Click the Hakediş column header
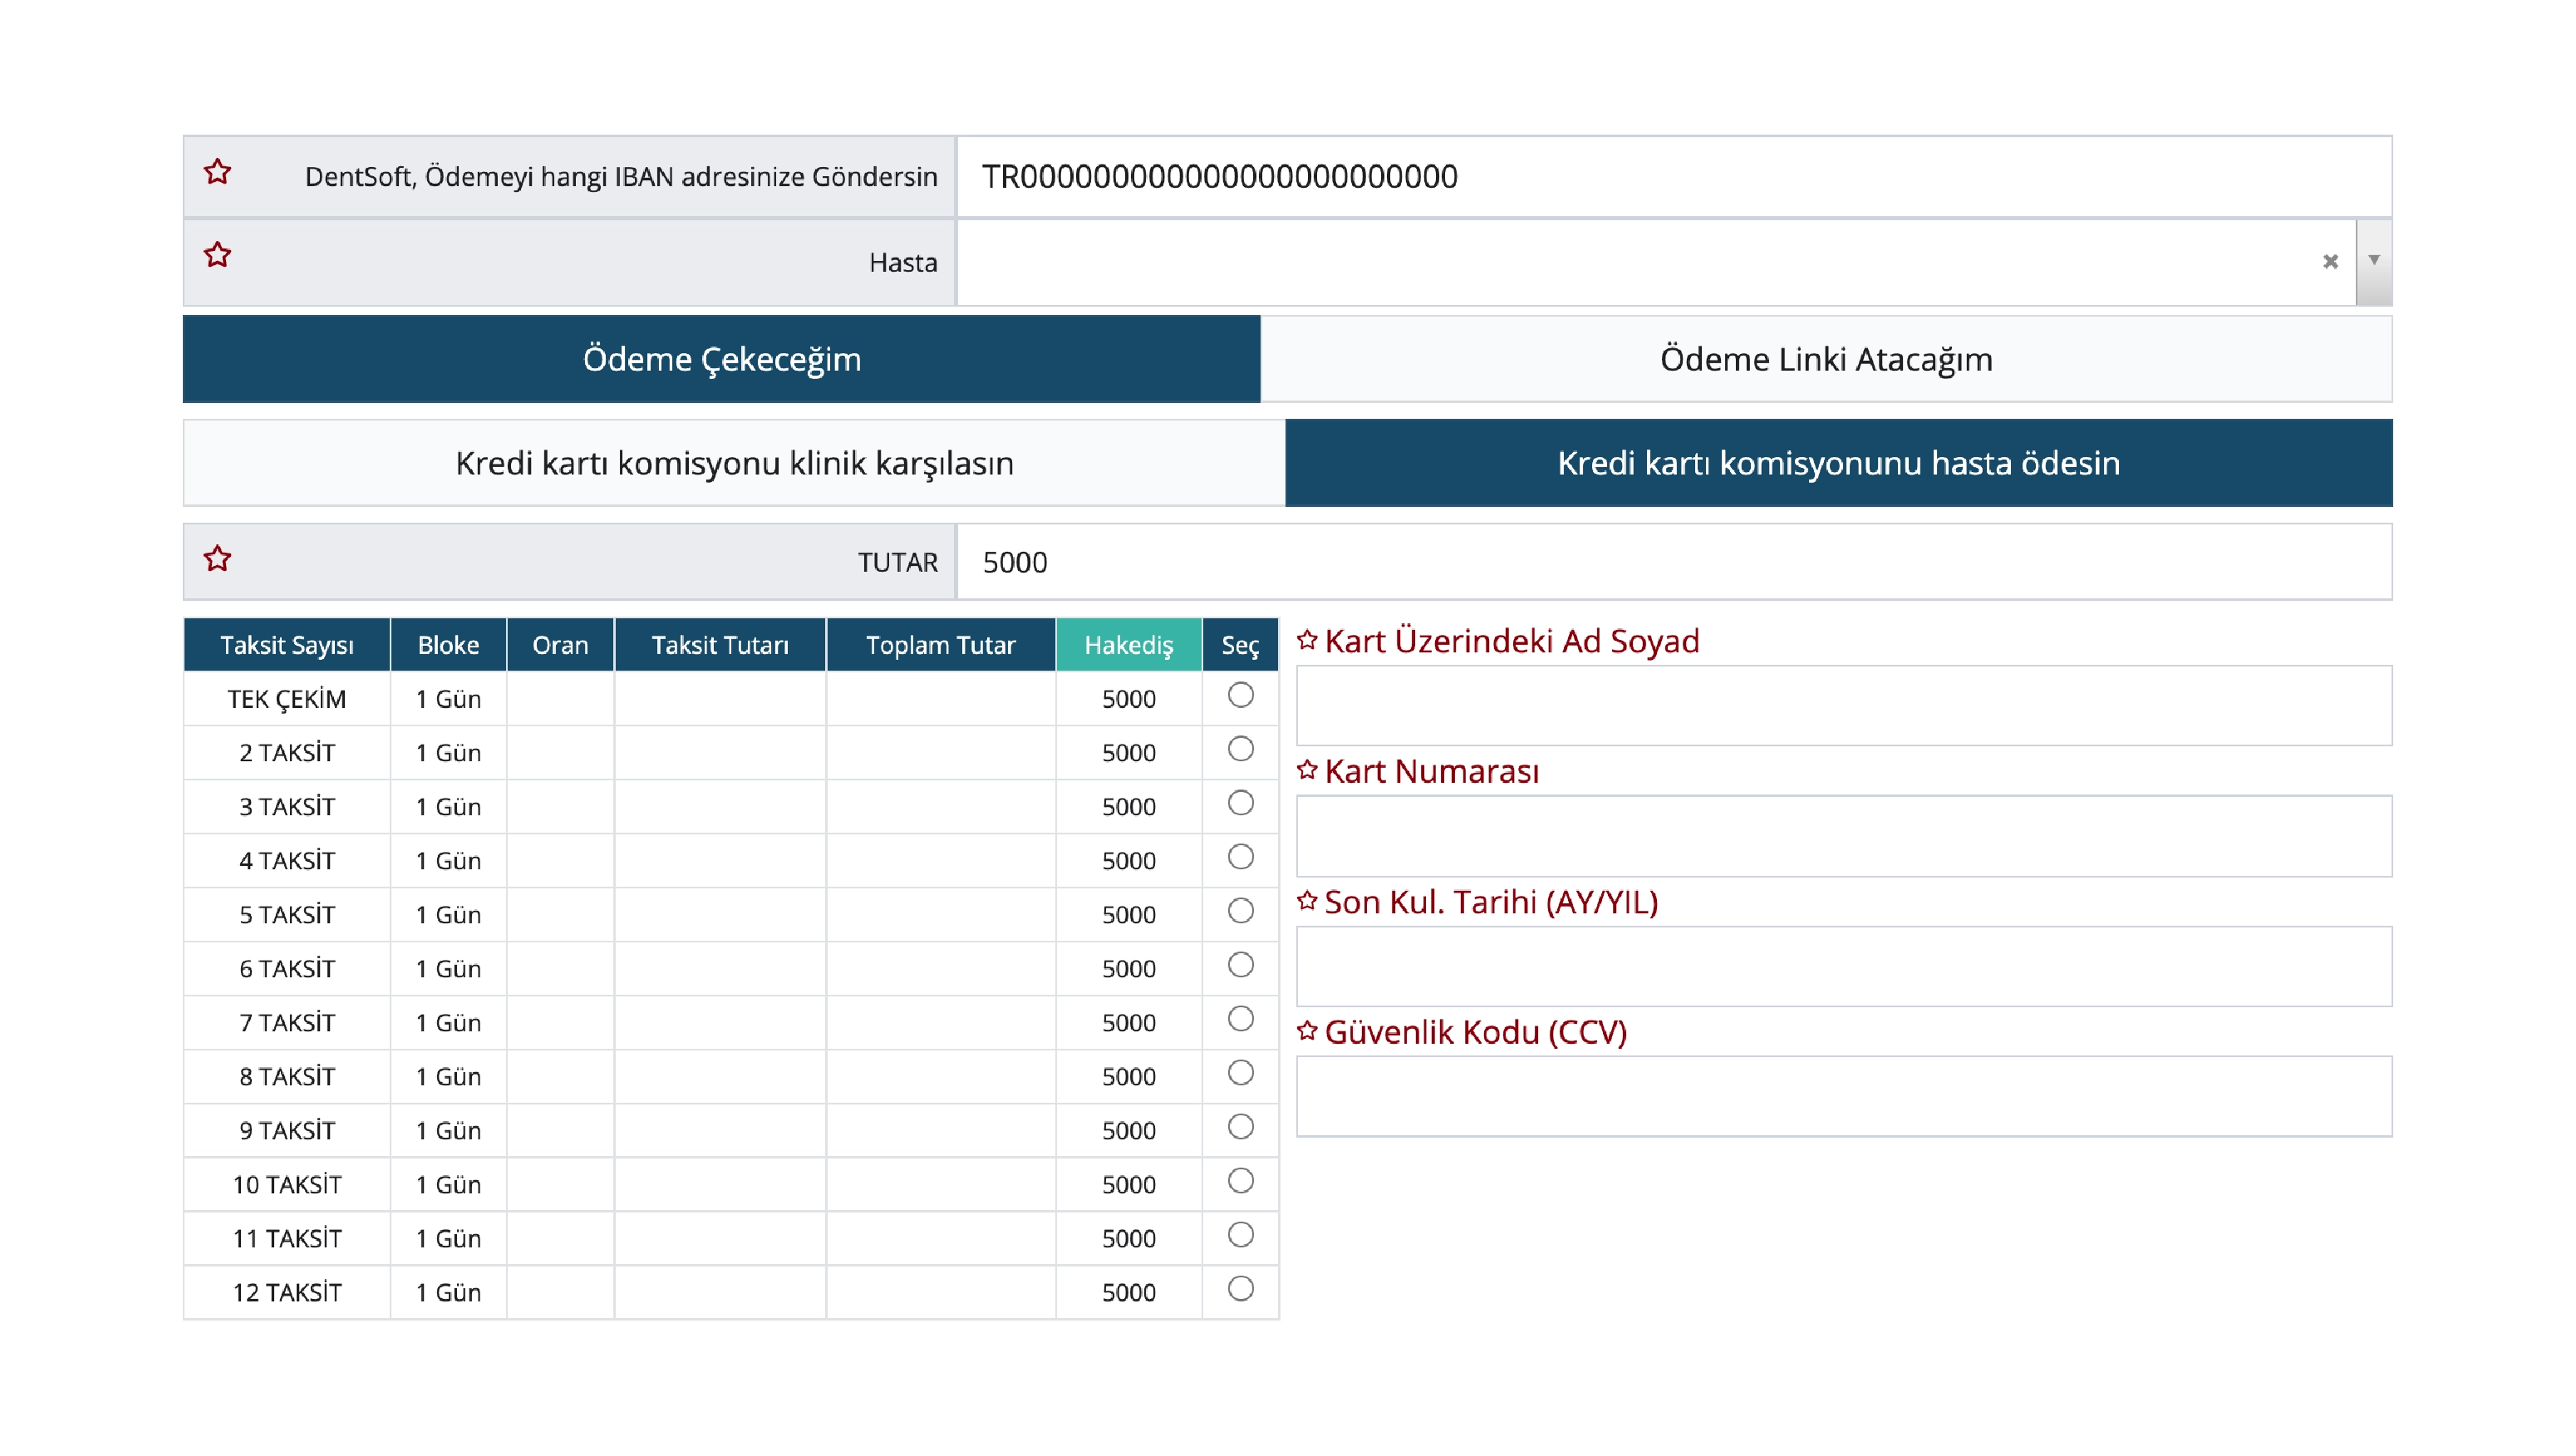The image size is (2576, 1456). [1128, 645]
